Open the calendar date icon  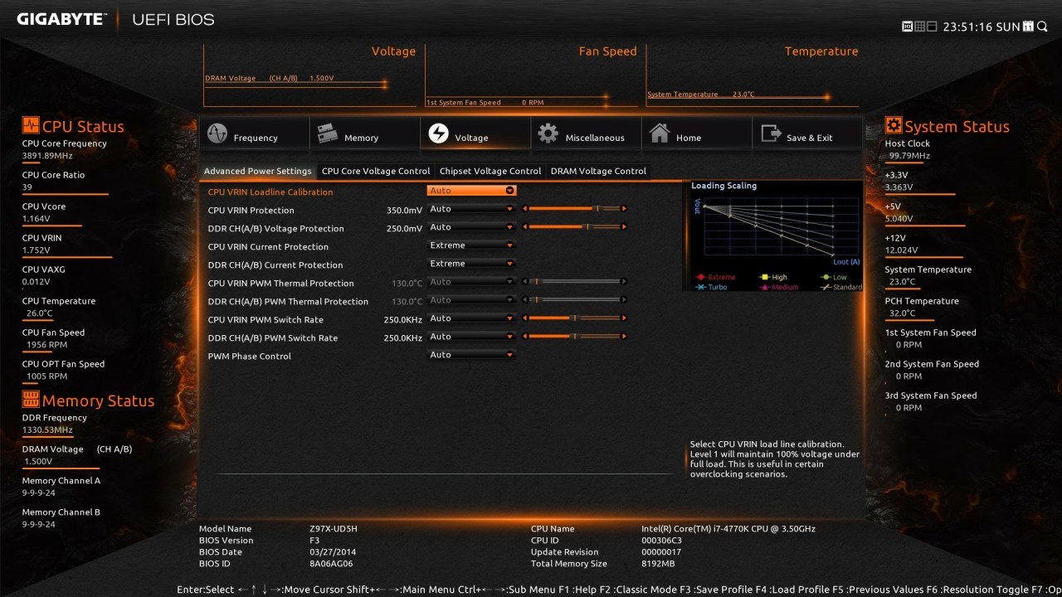[1029, 27]
